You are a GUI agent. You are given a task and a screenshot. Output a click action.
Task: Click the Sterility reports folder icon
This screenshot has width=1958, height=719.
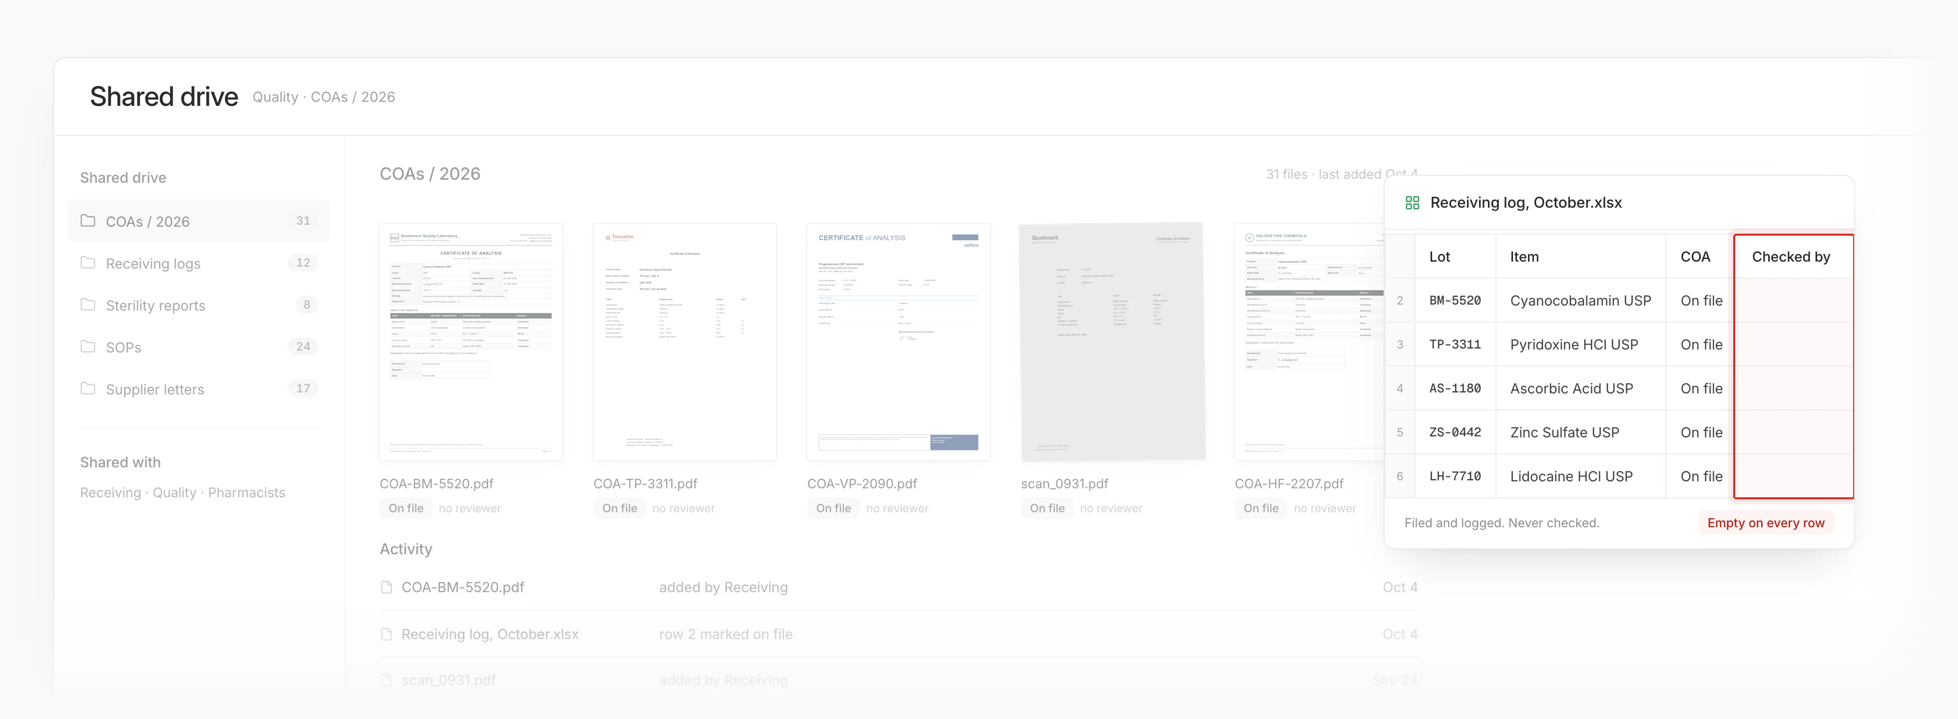click(x=88, y=304)
